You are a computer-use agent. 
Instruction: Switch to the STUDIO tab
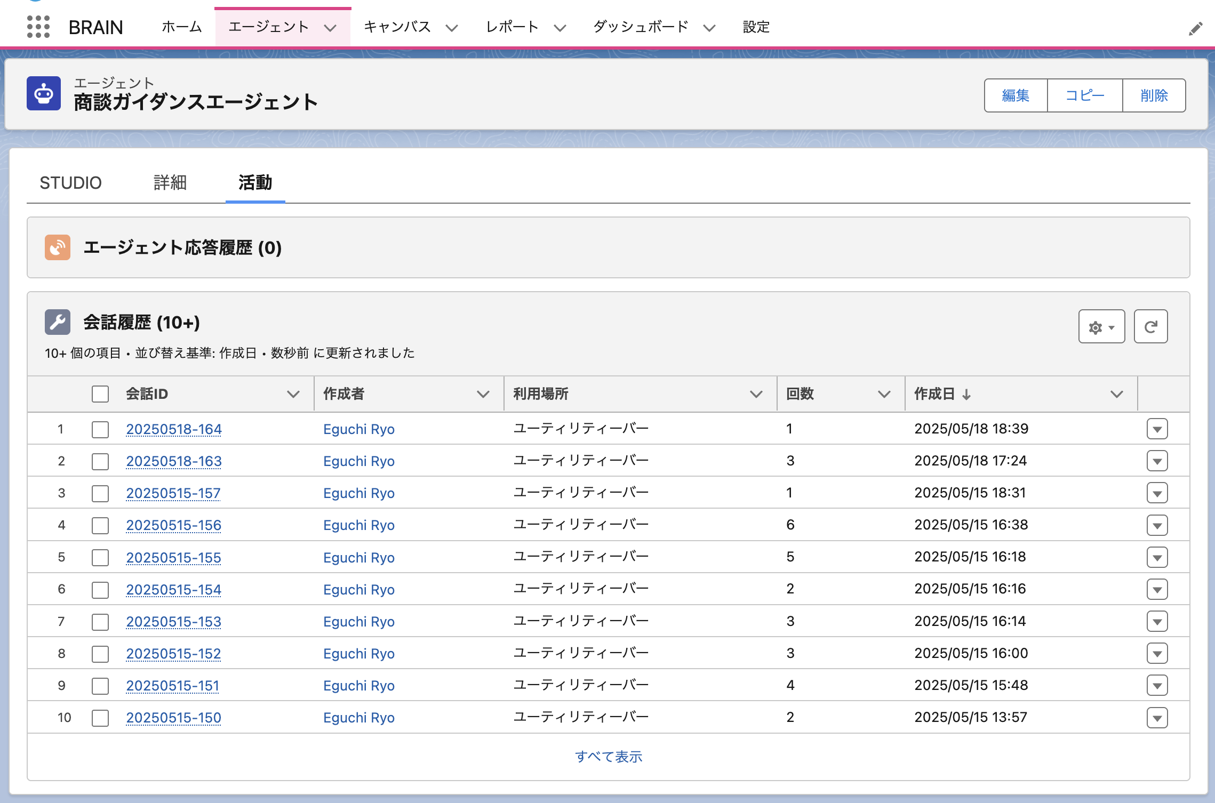pyautogui.click(x=70, y=183)
